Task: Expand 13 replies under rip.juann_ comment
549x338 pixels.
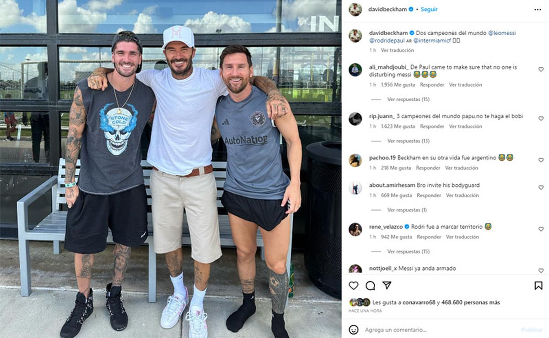Action: [408, 141]
